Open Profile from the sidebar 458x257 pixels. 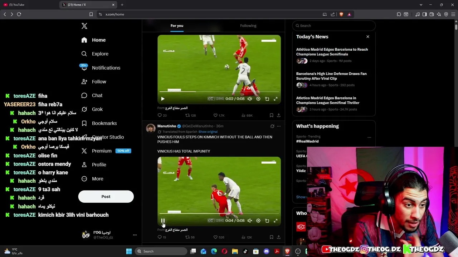(94, 165)
